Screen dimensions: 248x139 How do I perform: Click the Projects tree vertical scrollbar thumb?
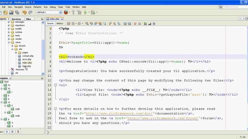click(x=43, y=50)
